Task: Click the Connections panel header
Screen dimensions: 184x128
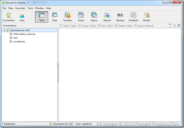Action: tap(10, 26)
